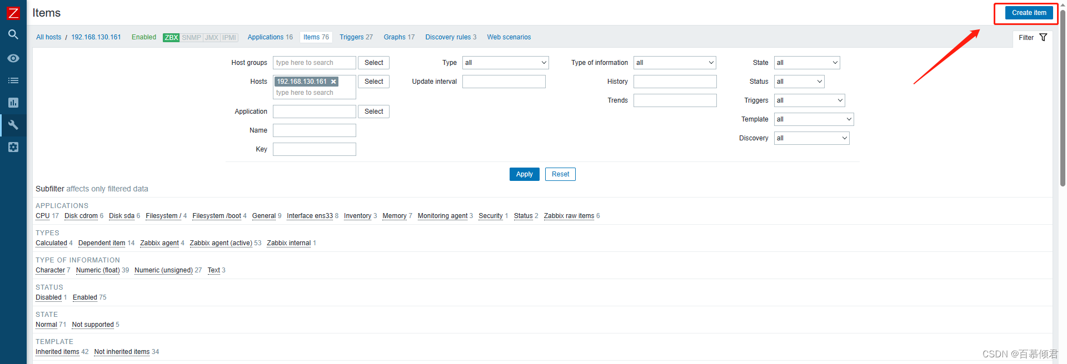
Task: Open the All hosts breadcrumb link
Action: [49, 37]
